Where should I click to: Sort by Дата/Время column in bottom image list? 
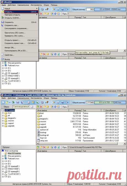click(x=113, y=110)
